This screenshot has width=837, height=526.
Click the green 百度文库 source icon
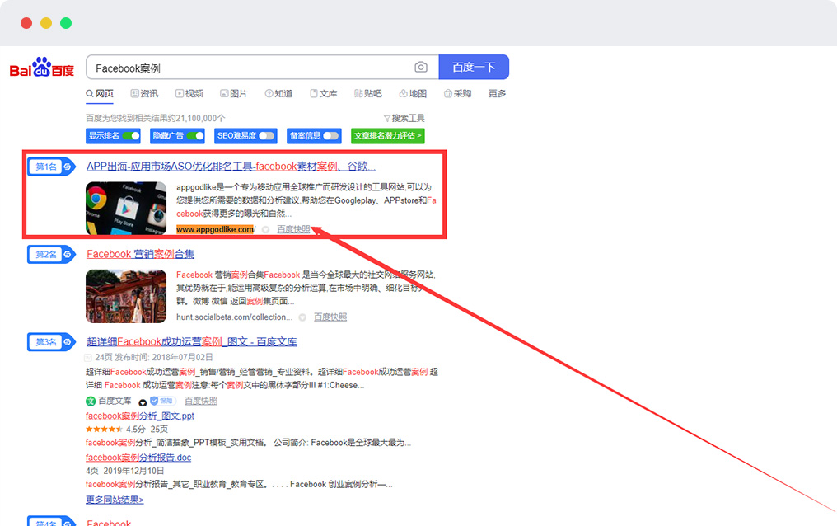click(91, 401)
